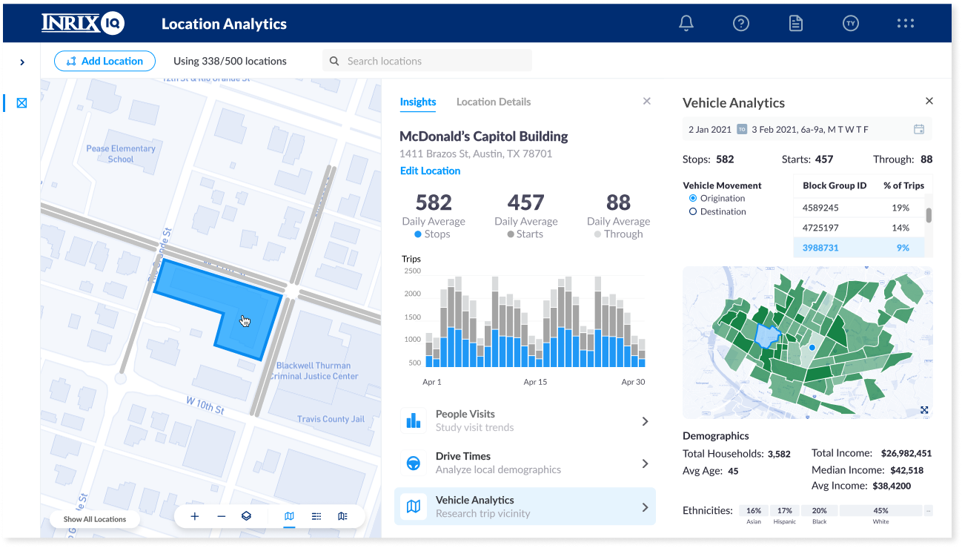Viewport: 962px width, 548px height.
Task: Close the Vehicle Analytics panel
Action: (929, 102)
